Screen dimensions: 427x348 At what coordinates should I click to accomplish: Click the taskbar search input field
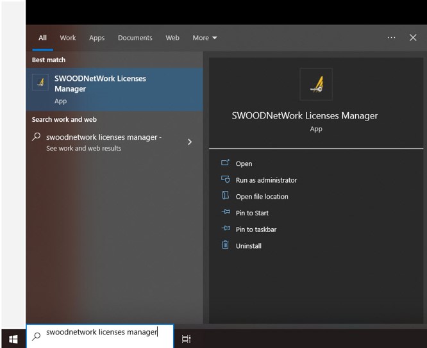103,333
